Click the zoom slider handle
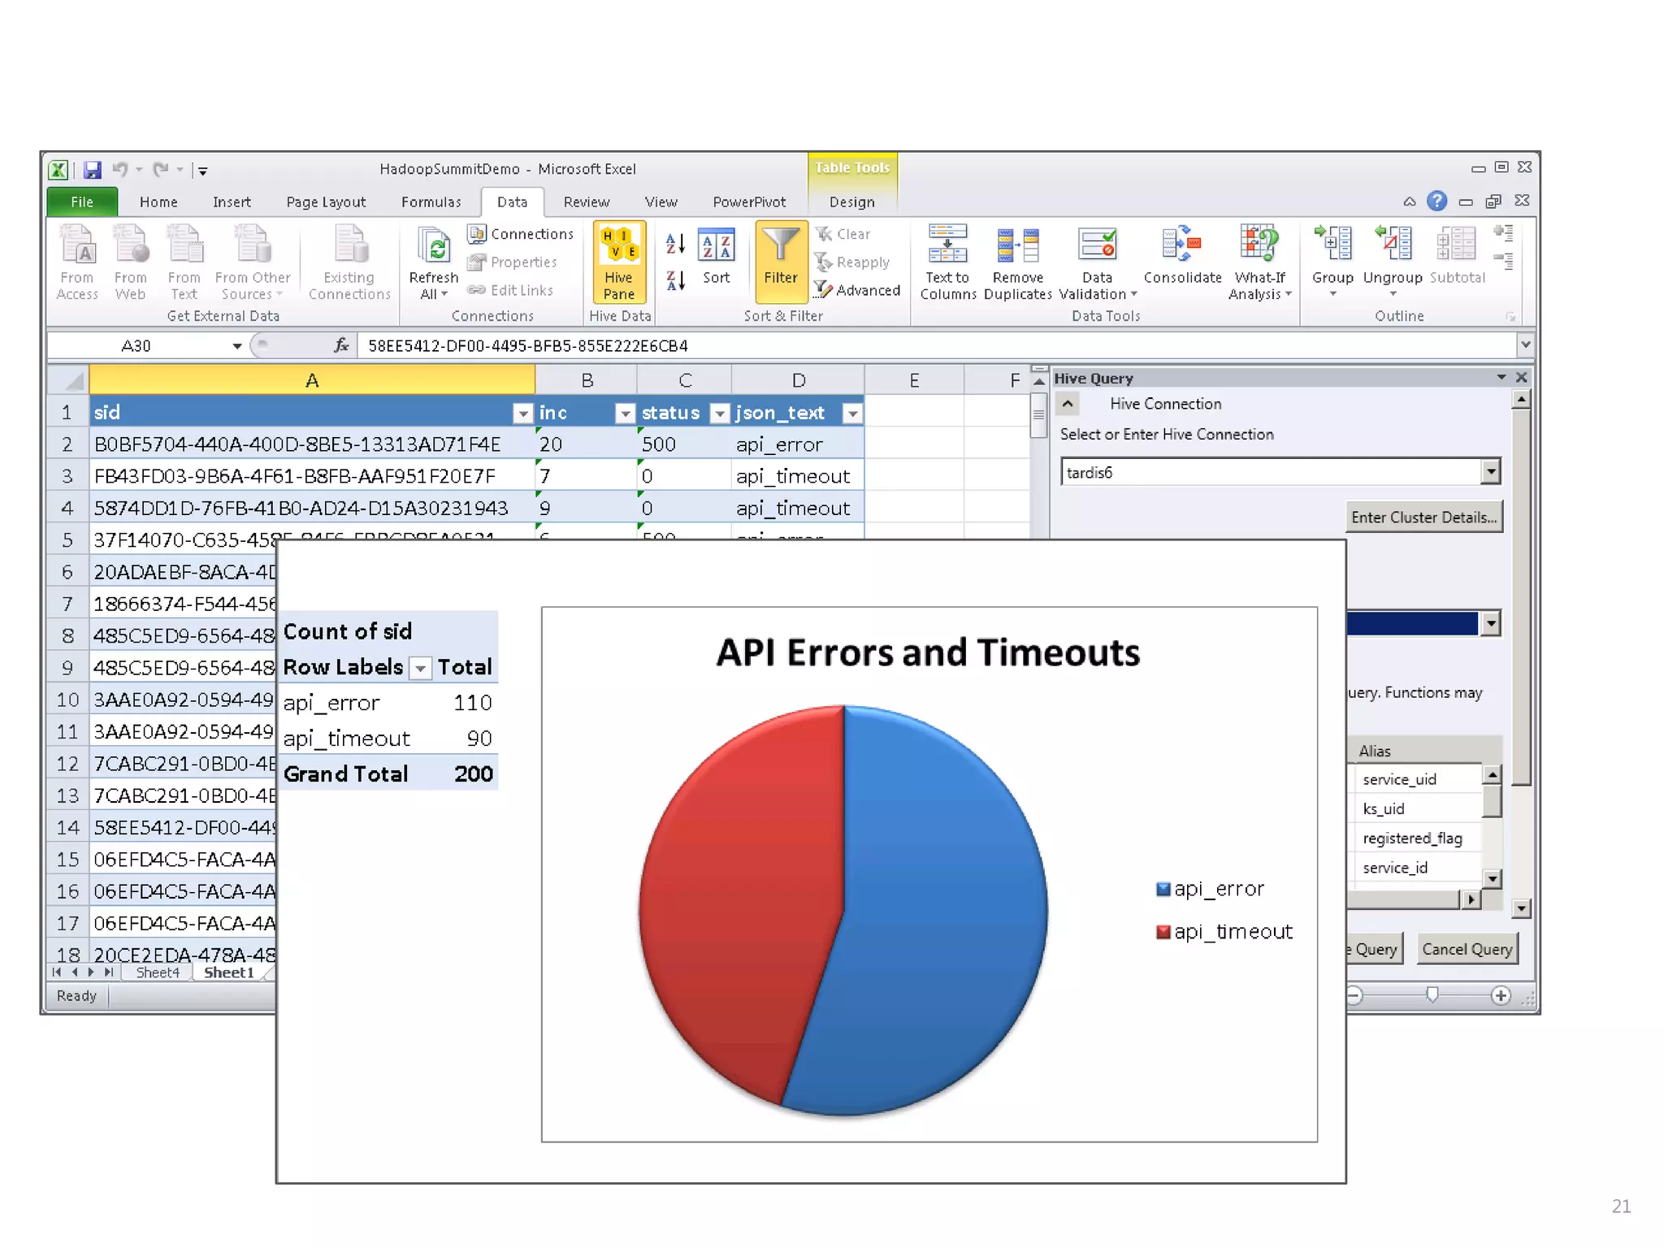The image size is (1664, 1248). (1432, 995)
